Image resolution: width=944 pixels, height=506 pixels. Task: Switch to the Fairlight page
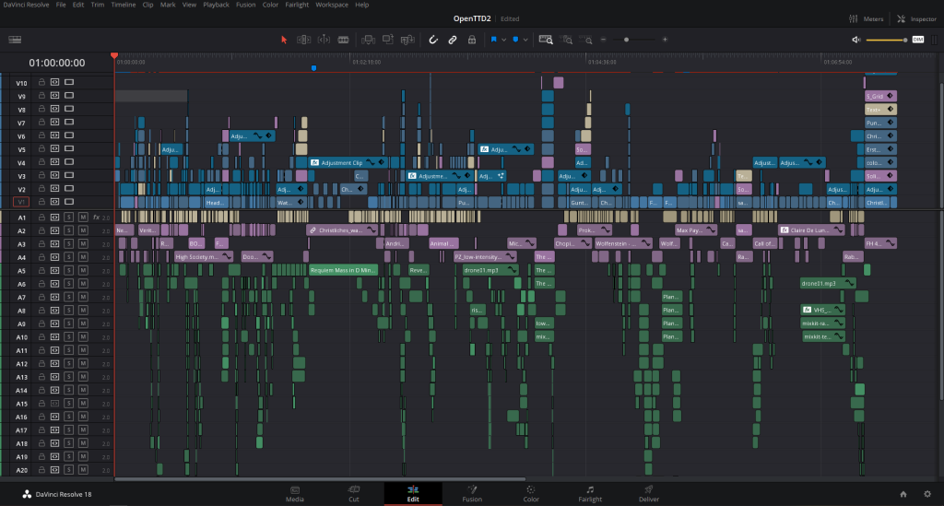(x=590, y=494)
